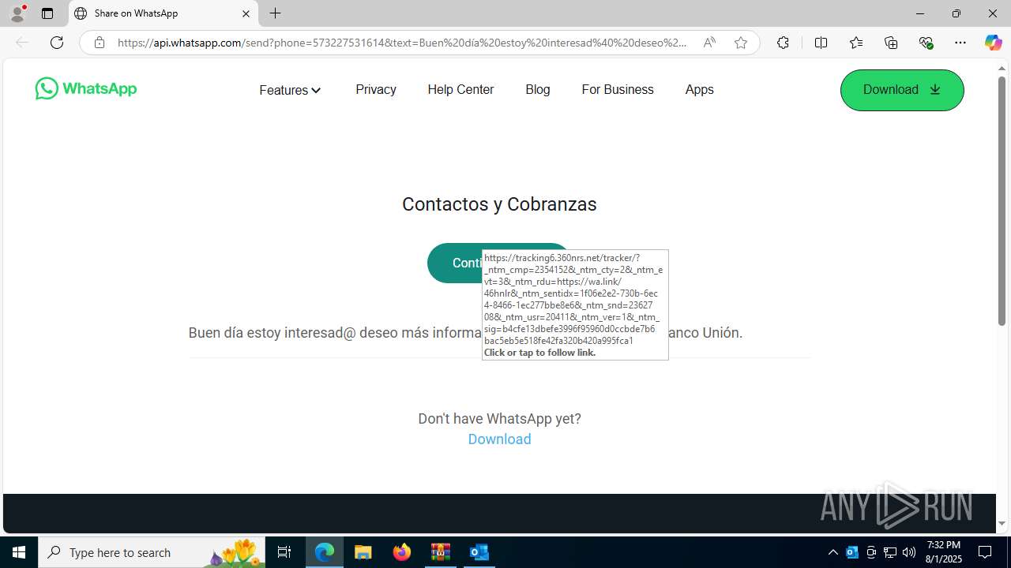Close the Share on WhatsApp tab
Image resolution: width=1011 pixels, height=568 pixels.
246,13
